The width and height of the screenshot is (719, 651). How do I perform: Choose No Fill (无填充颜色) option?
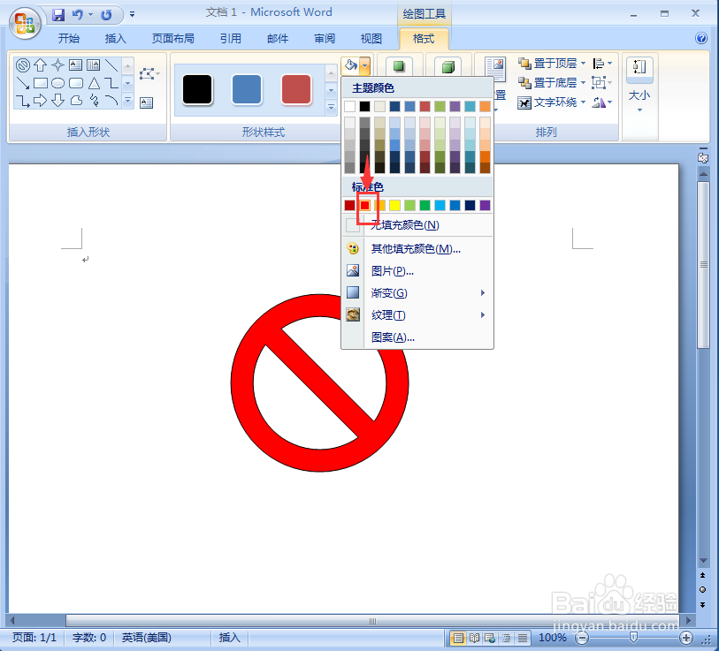tap(417, 225)
